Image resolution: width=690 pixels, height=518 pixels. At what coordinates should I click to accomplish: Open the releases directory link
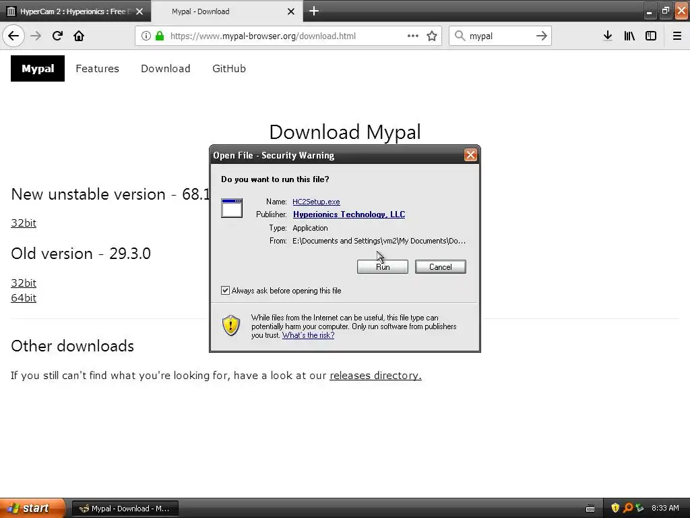(375, 375)
